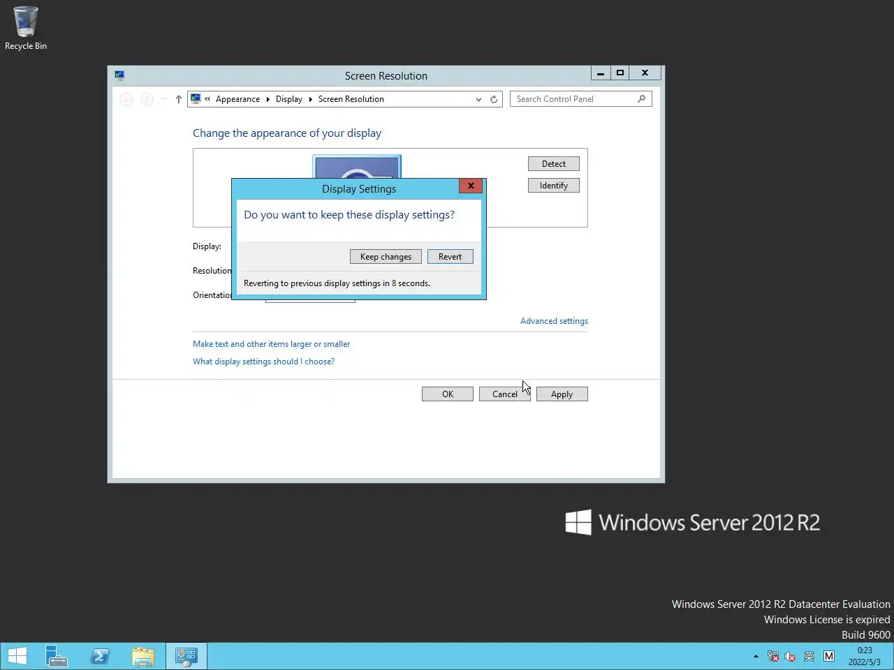Open the Start menu
894x670 pixels.
(17, 656)
